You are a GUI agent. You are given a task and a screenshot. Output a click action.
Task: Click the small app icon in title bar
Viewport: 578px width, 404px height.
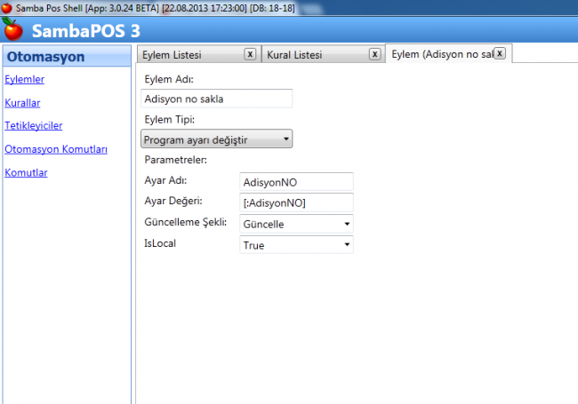pos(6,7)
